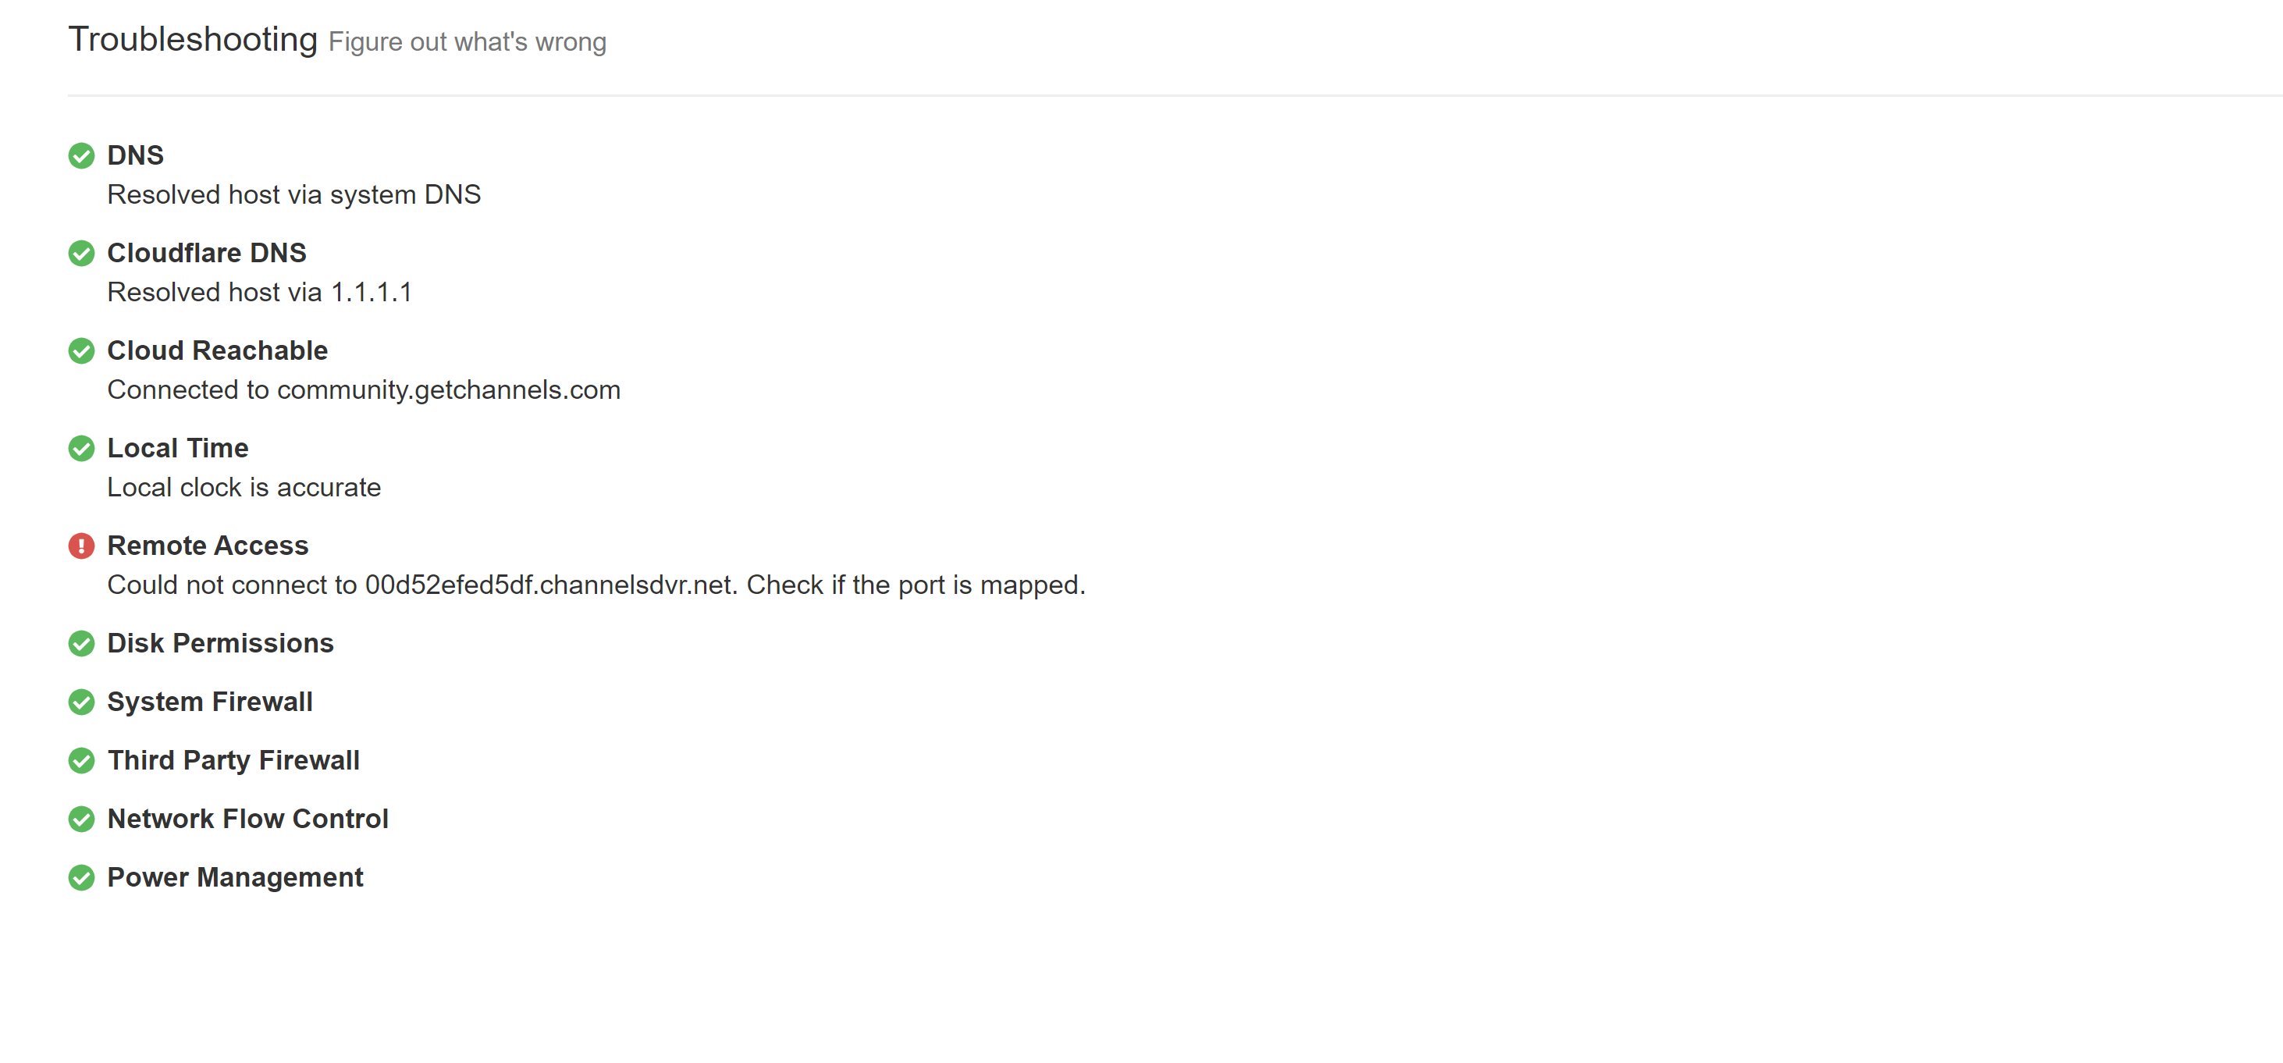Click the "Local clock is accurate" text
Image resolution: width=2283 pixels, height=1063 pixels.
tap(244, 488)
